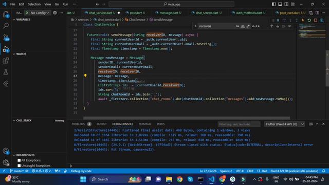Open Flutter Pixel 4 API 30 console dropdown
The image size is (329, 185).
[284, 124]
